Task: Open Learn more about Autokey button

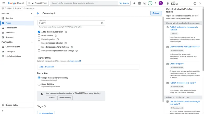Action: point(65,98)
